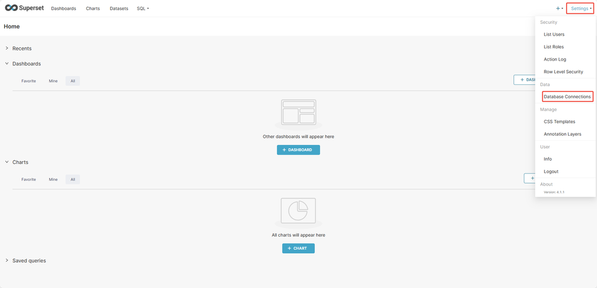
Task: Select All filter under Charts
Action: point(73,180)
